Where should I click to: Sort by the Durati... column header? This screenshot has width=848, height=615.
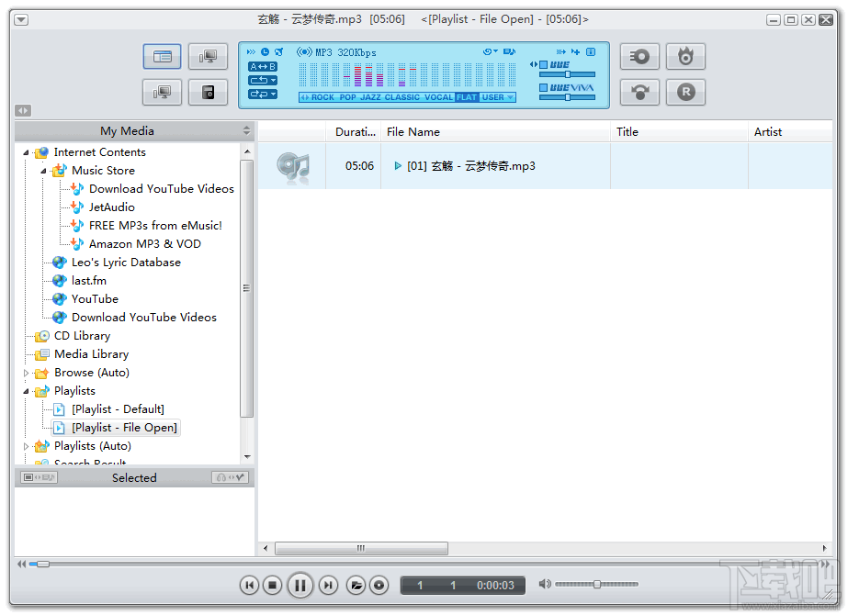354,132
